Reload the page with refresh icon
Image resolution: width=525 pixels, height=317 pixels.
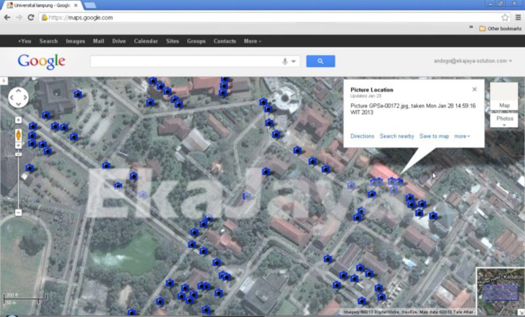[x=31, y=18]
